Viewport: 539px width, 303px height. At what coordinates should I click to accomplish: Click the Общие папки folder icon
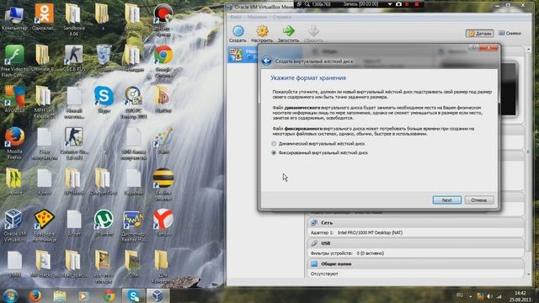314,263
